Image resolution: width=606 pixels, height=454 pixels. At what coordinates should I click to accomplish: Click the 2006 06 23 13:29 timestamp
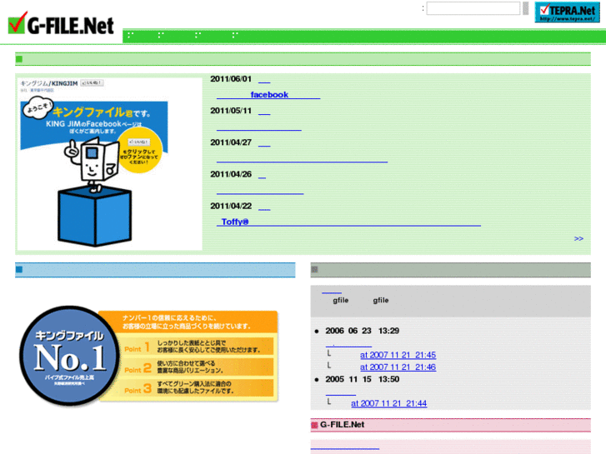click(x=362, y=332)
